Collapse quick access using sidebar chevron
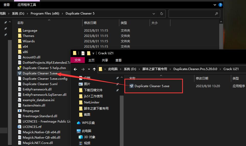This screenshot has height=146, width=246. pyautogui.click(x=122, y=77)
